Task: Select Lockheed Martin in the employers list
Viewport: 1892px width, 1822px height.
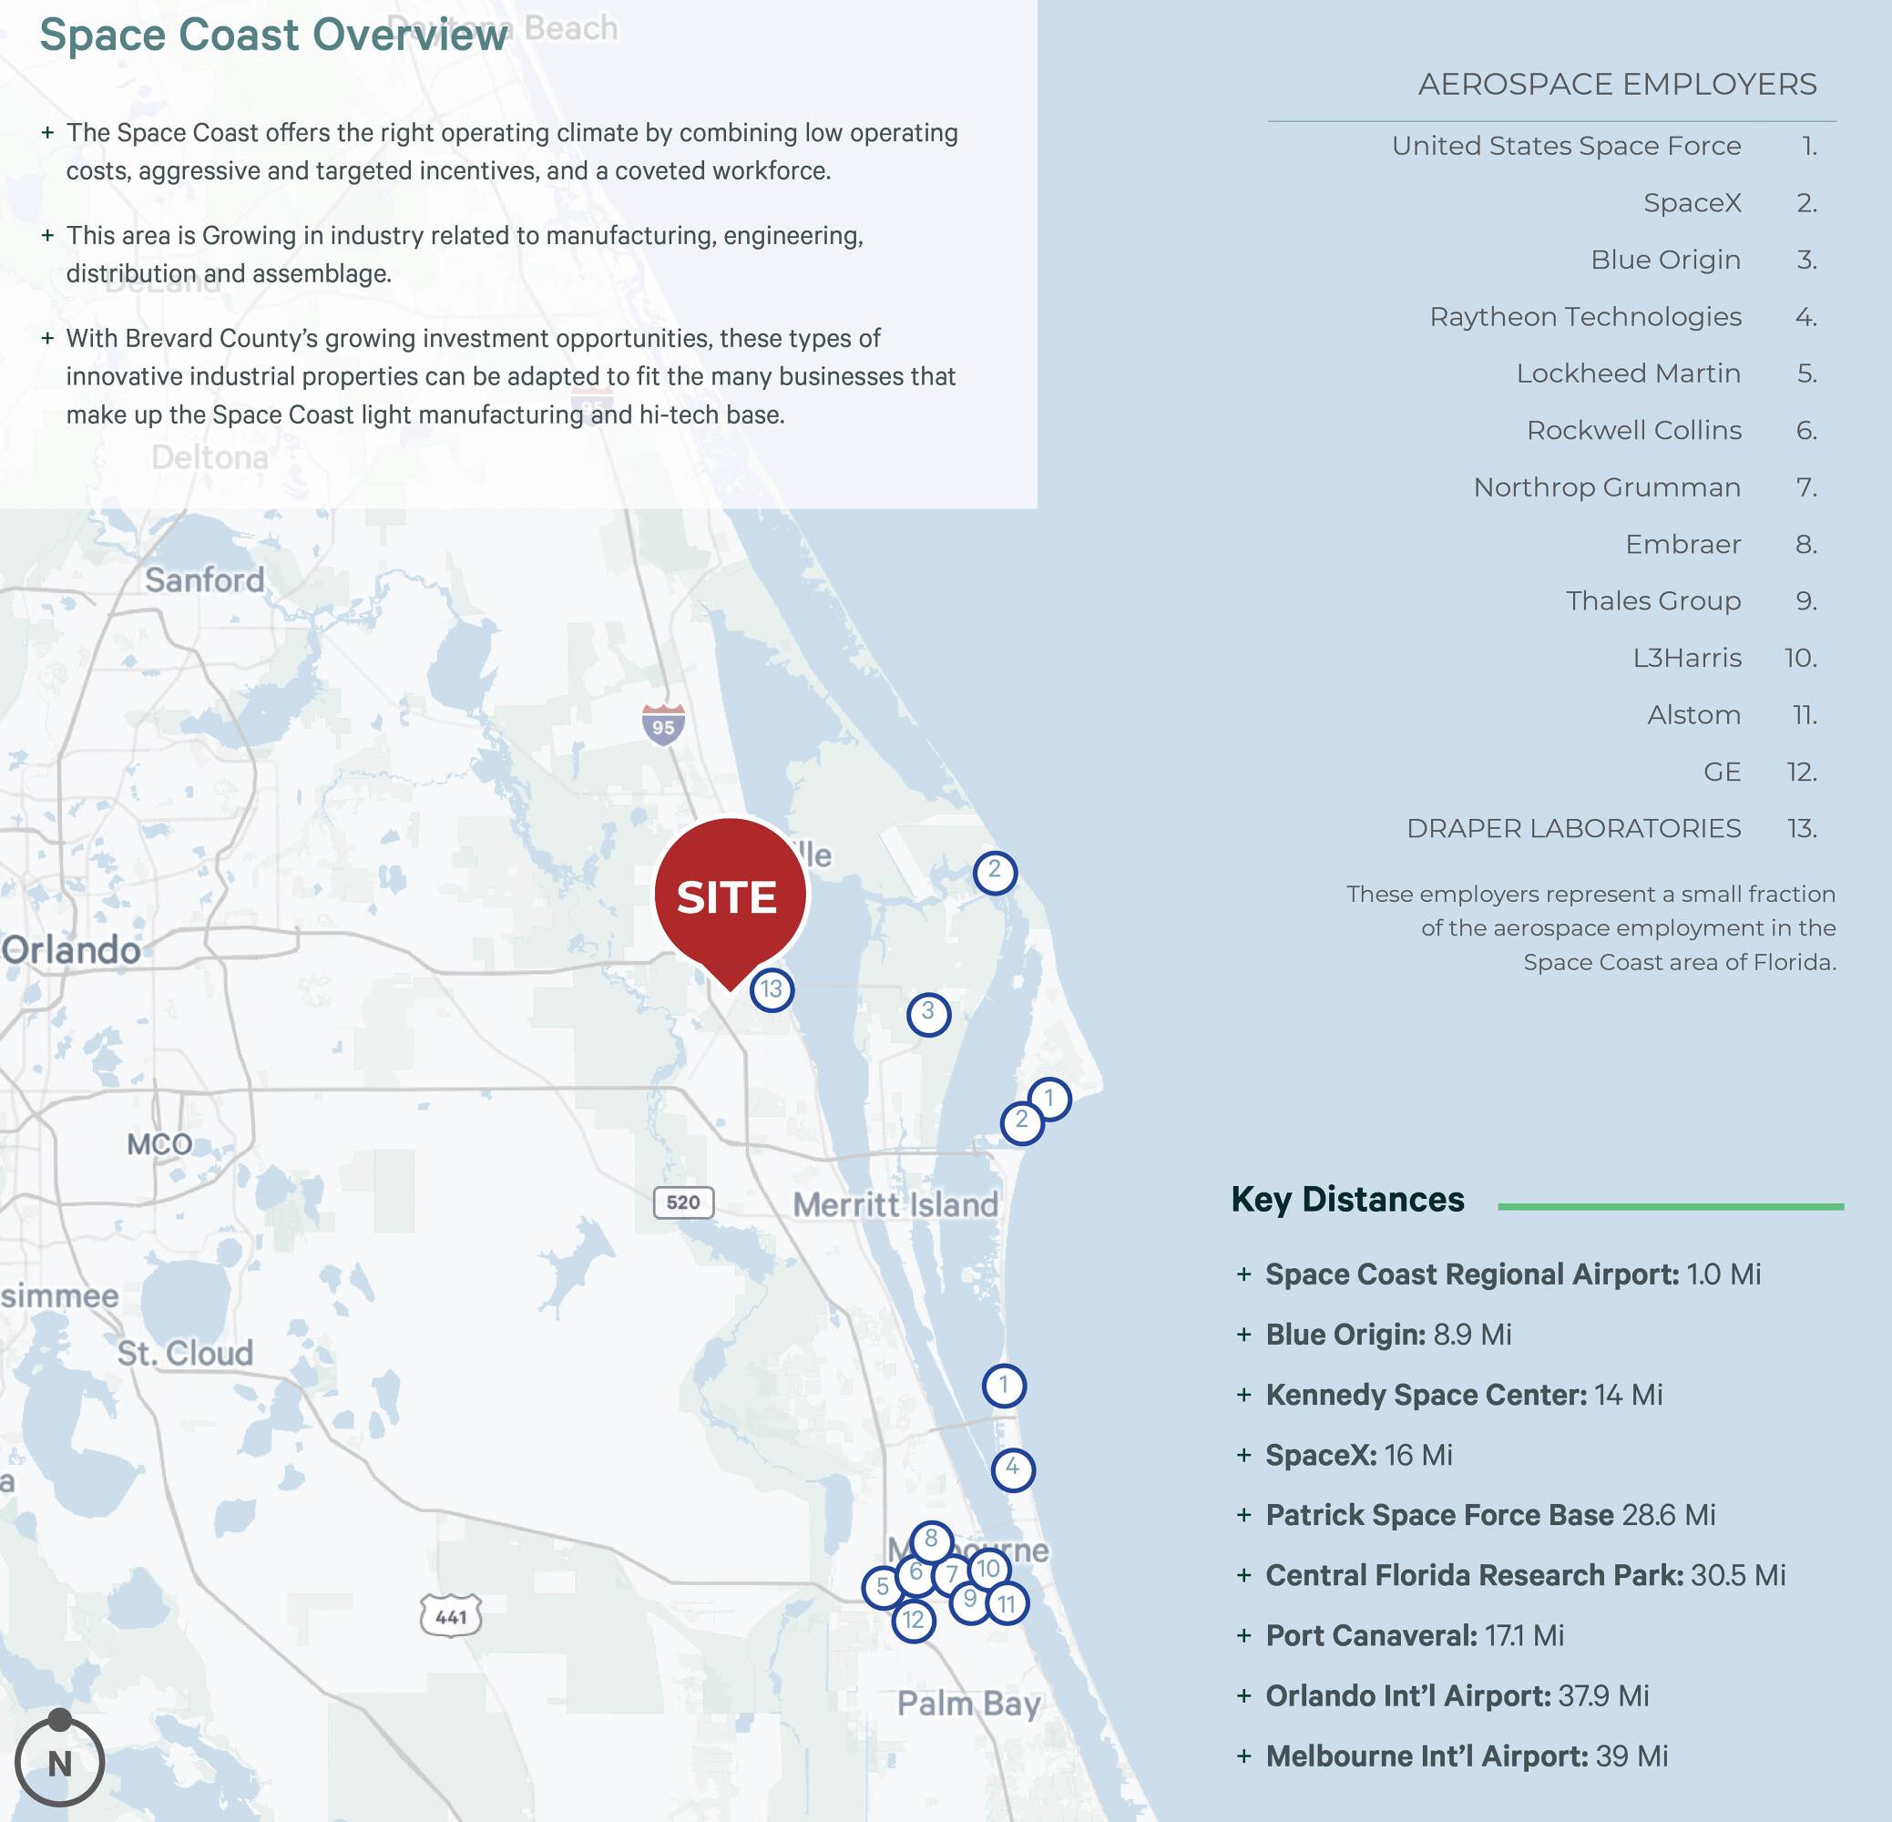Action: [x=1628, y=374]
